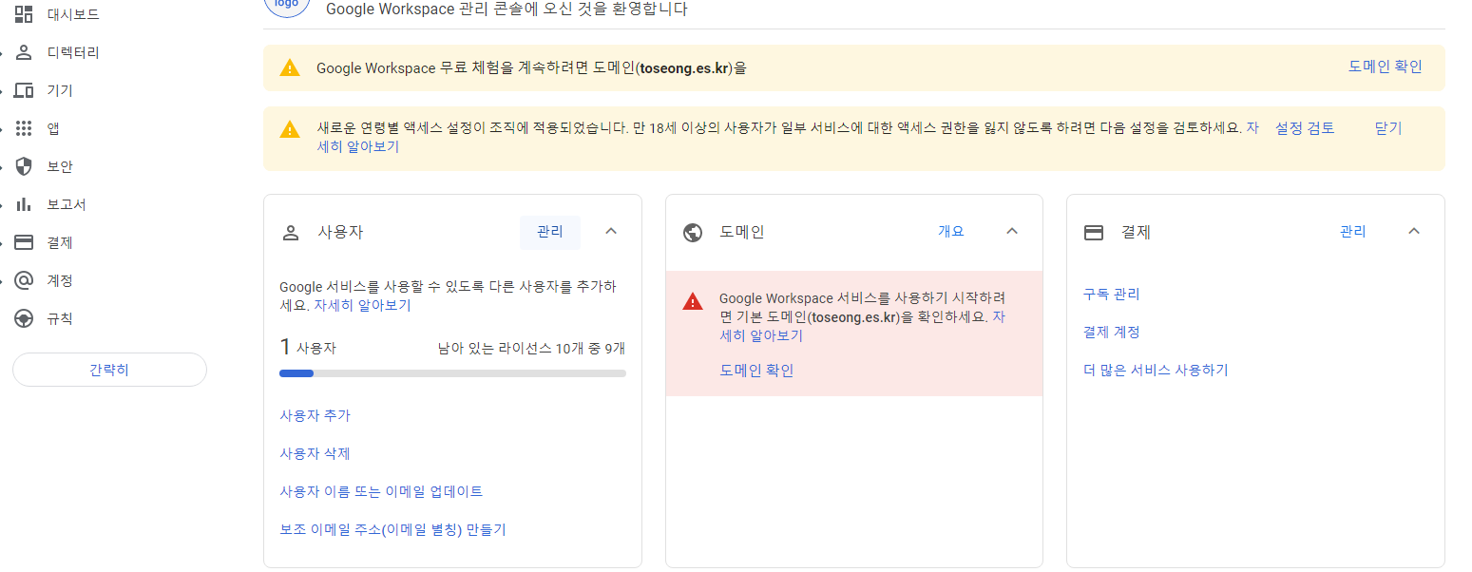Viewport: 1472px width, 572px height.
Task: Click 사용자 이름 또는 이메일 업데이트 link
Action: (381, 491)
